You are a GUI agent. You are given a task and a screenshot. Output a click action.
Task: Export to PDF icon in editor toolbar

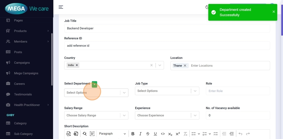[x=69, y=134]
